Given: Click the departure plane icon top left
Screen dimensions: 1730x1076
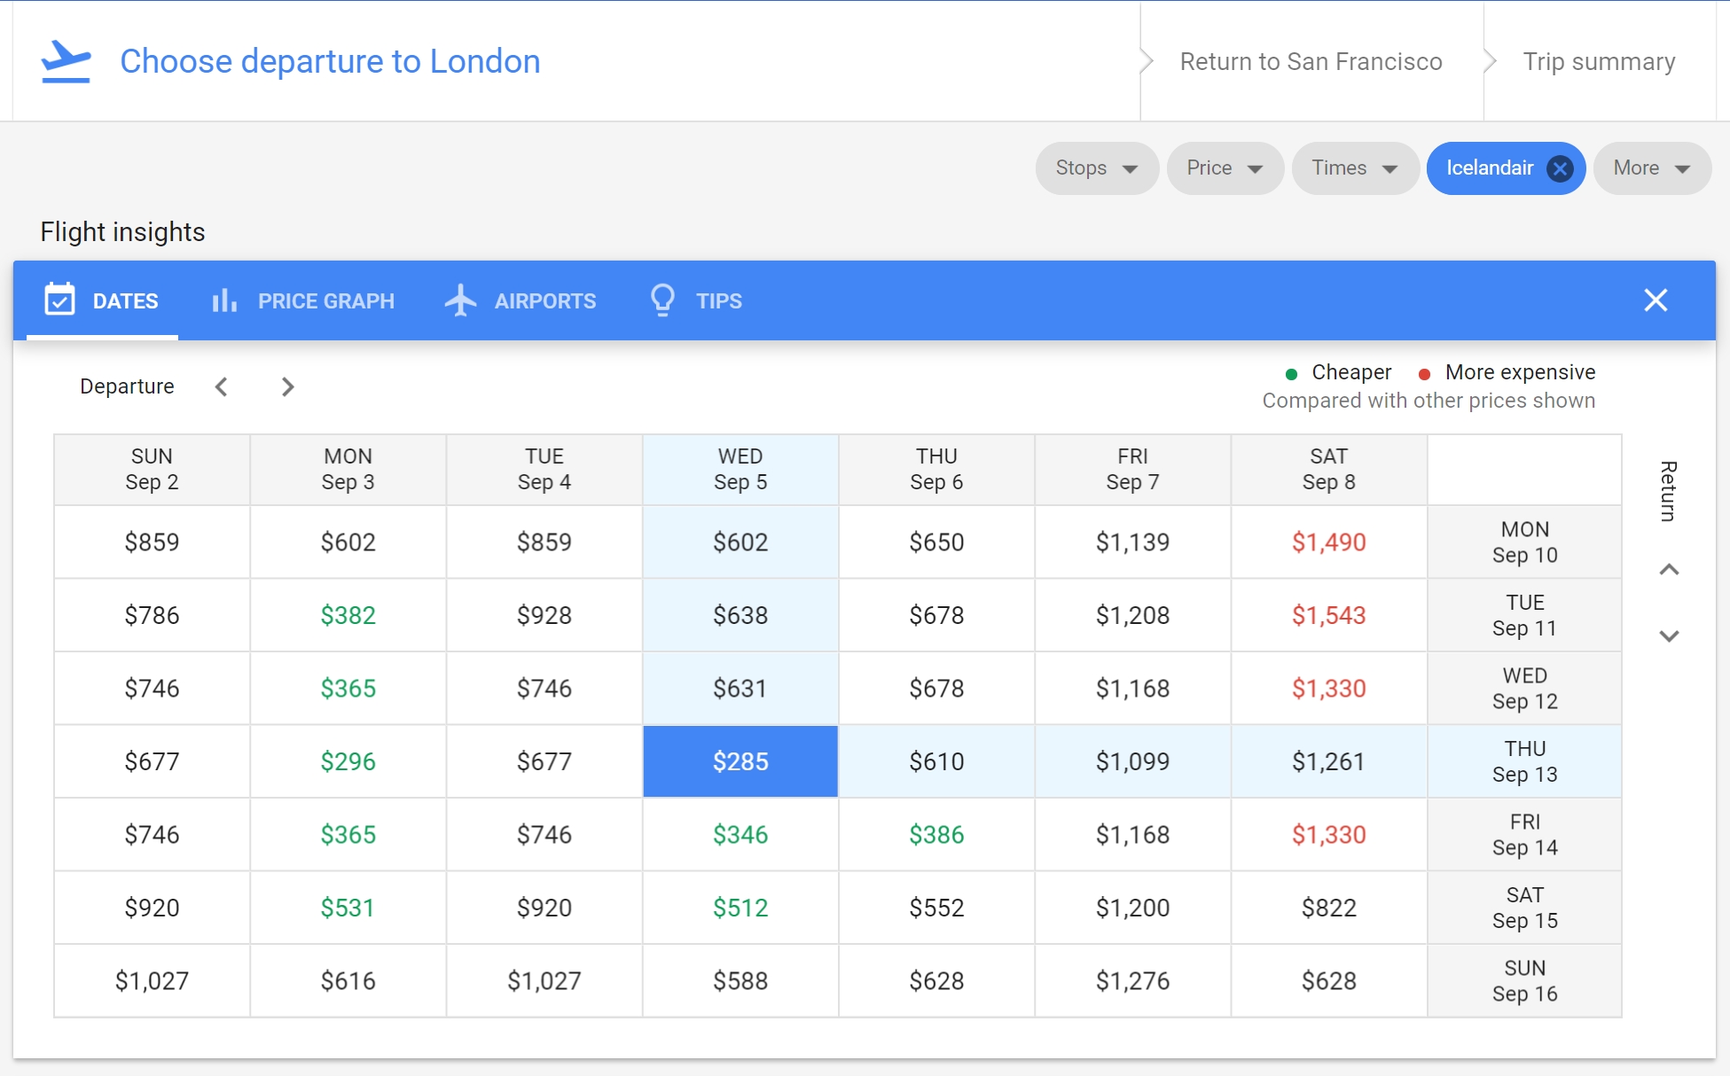Looking at the screenshot, I should [67, 59].
